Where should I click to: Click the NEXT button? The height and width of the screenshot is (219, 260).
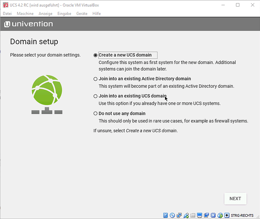tap(235, 198)
